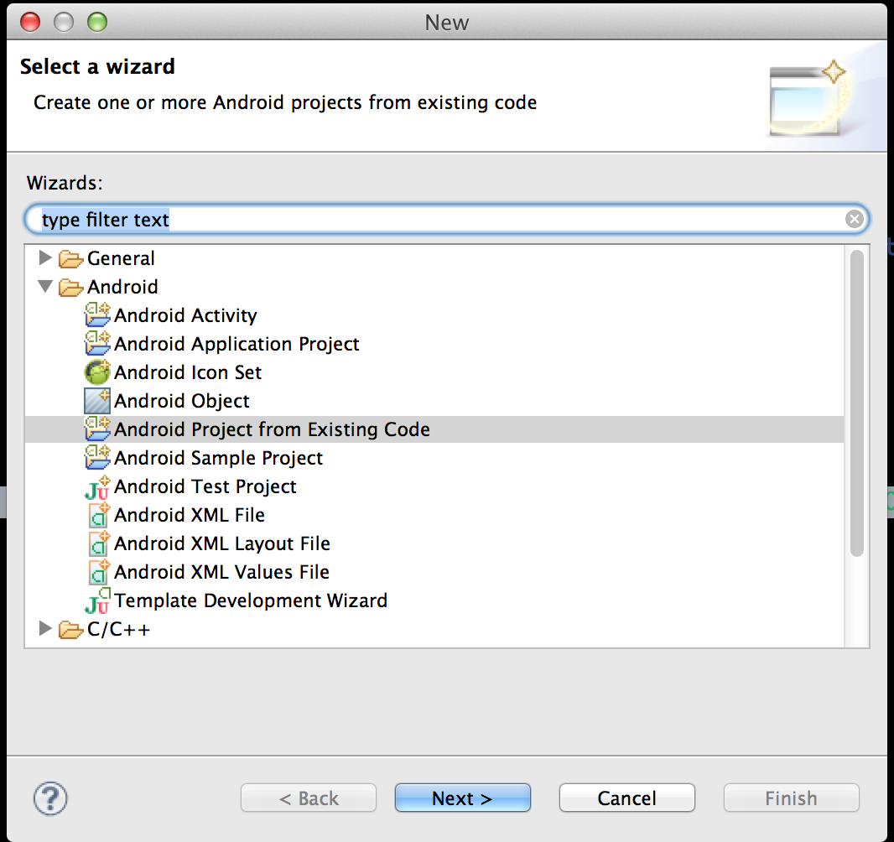This screenshot has width=894, height=842.
Task: Click the Android Test Project JUnit icon
Action: click(97, 487)
